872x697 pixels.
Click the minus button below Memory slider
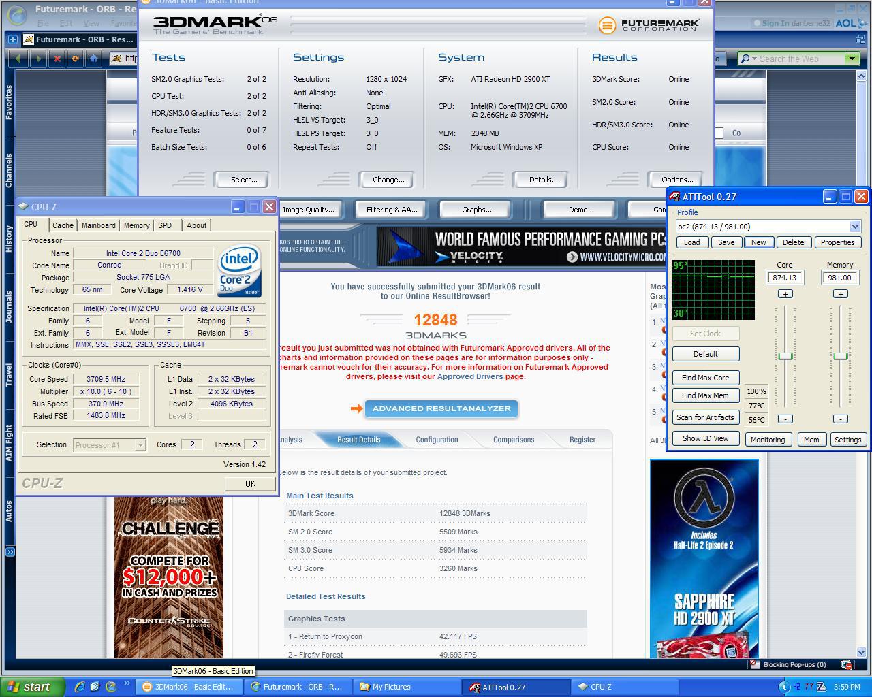840,419
